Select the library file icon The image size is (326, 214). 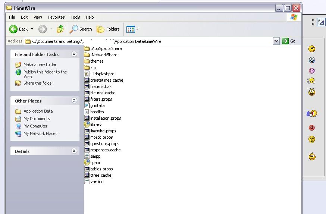click(87, 125)
